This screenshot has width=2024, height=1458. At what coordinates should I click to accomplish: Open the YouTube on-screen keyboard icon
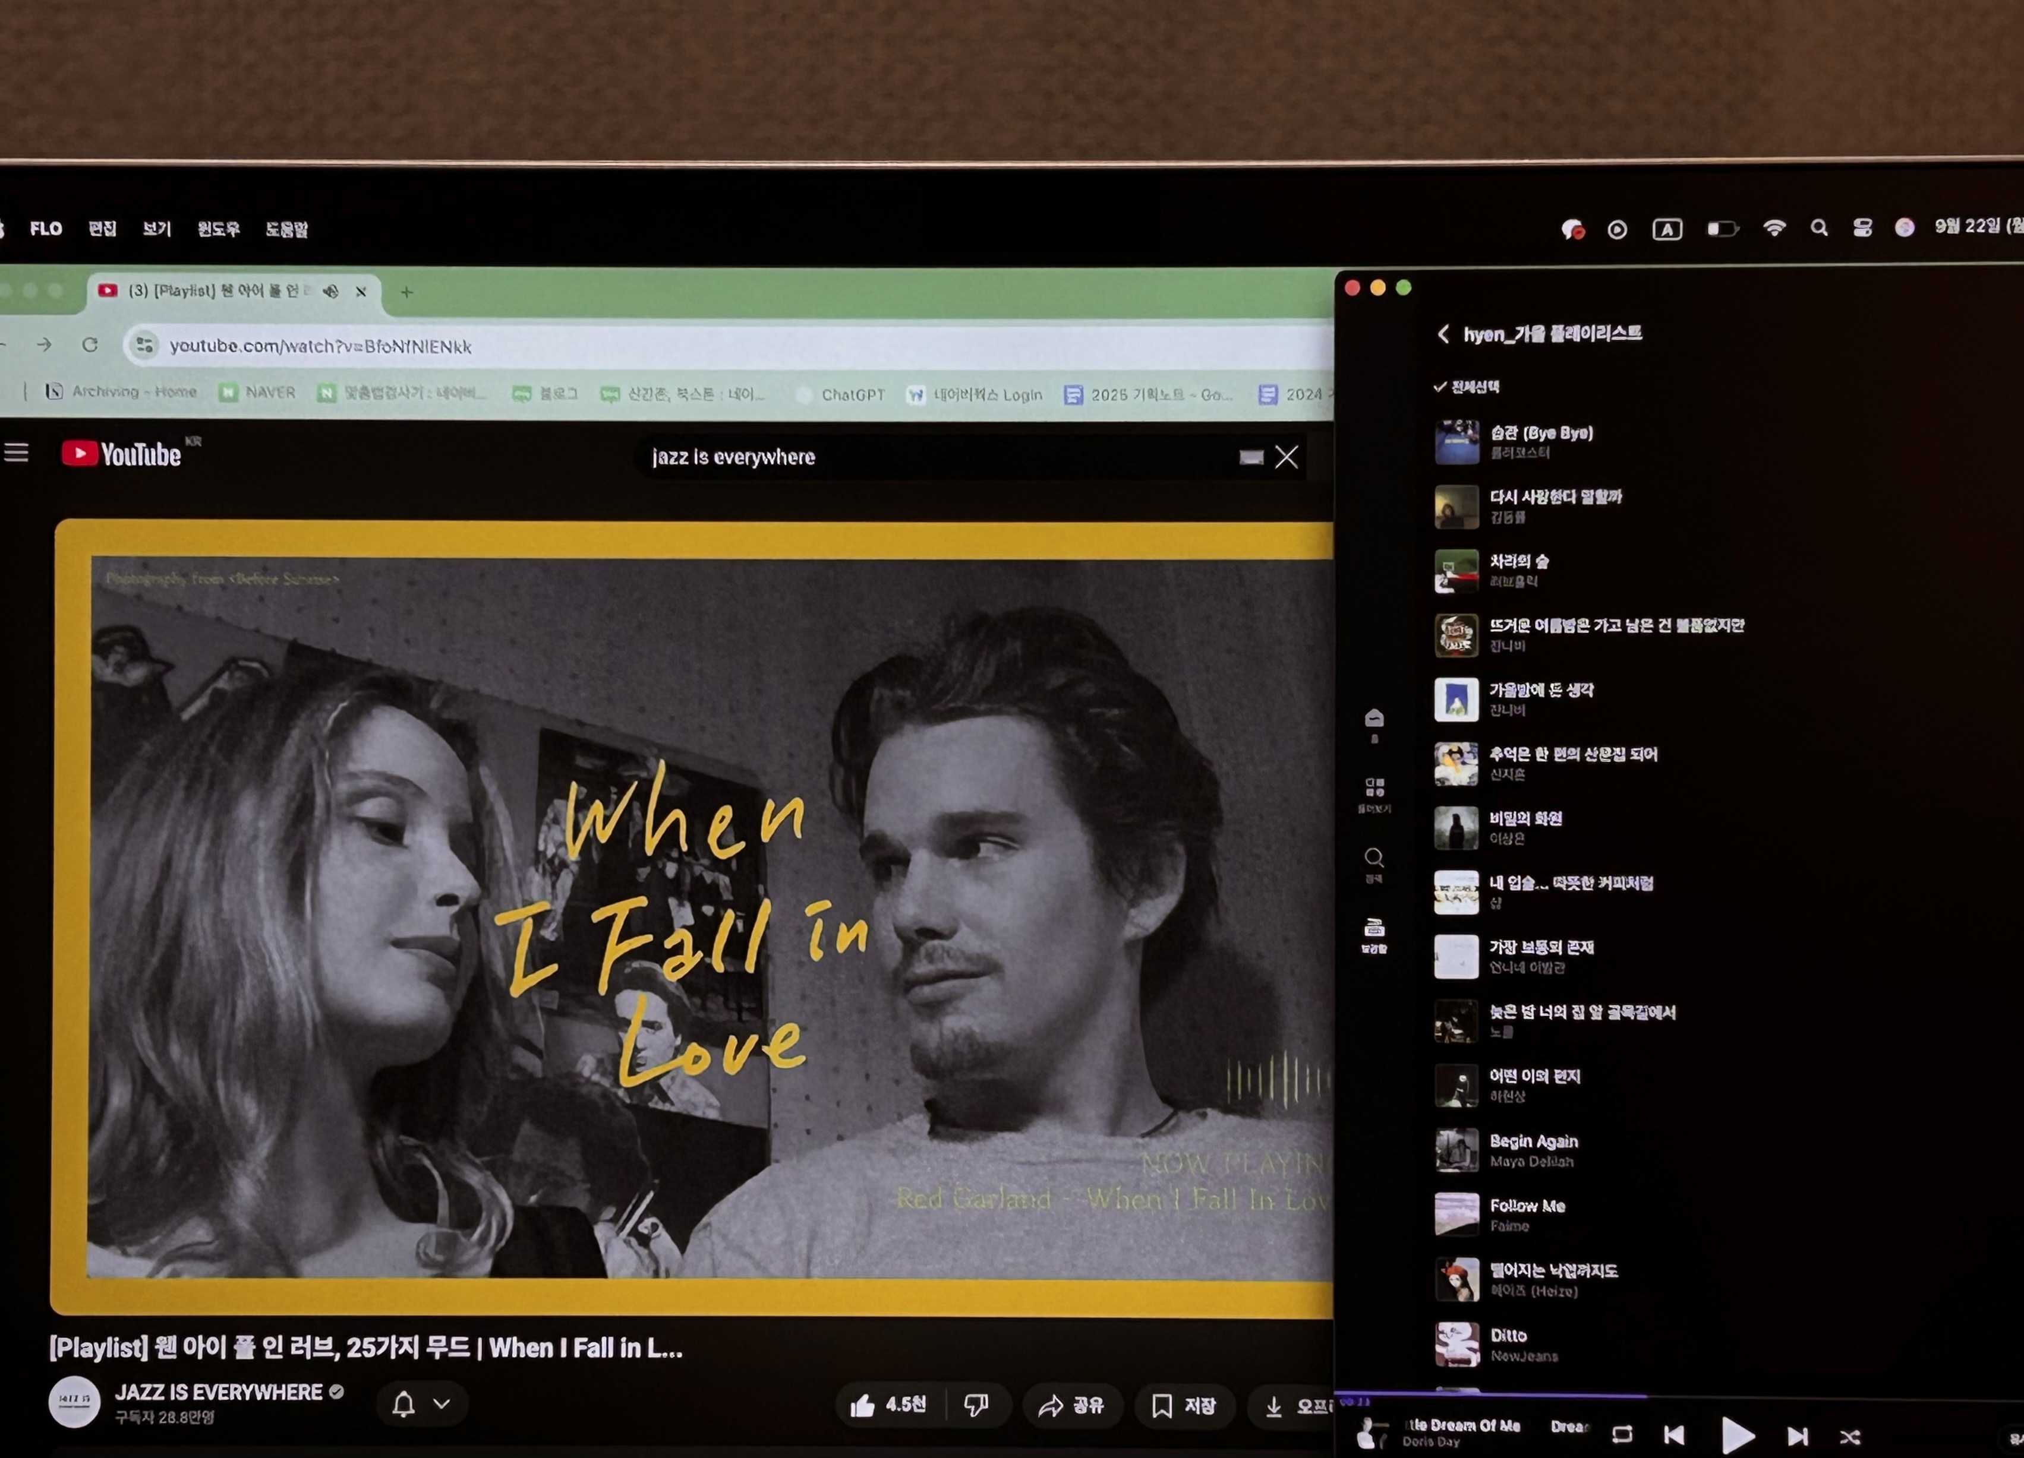(x=1251, y=457)
